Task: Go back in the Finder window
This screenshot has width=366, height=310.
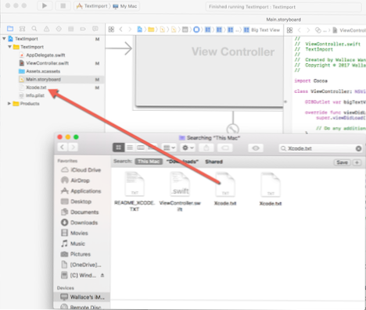Action: pyautogui.click(x=63, y=148)
